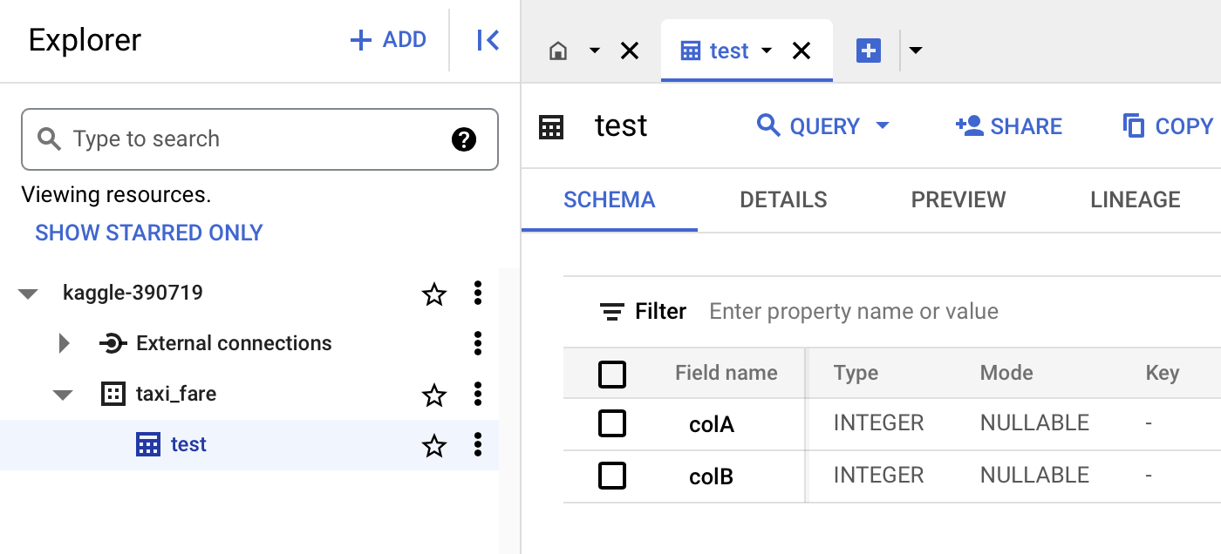Click the schema Filter input field
Image resolution: width=1221 pixels, height=554 pixels.
coord(872,312)
